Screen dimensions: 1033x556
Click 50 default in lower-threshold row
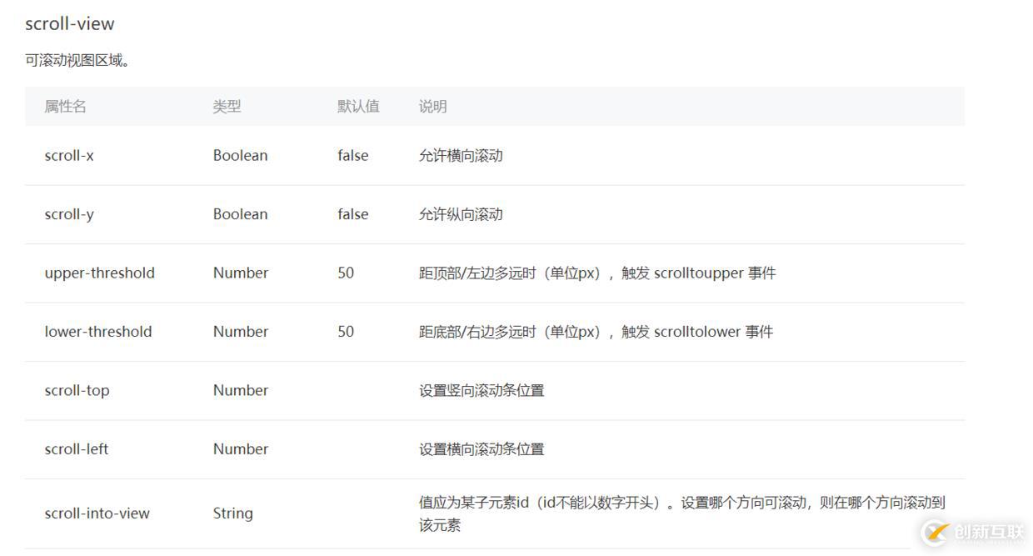tap(346, 331)
